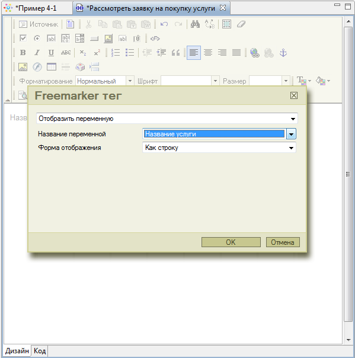Confirm the dialog with OK
This screenshot has width=355, height=358.
tap(231, 242)
